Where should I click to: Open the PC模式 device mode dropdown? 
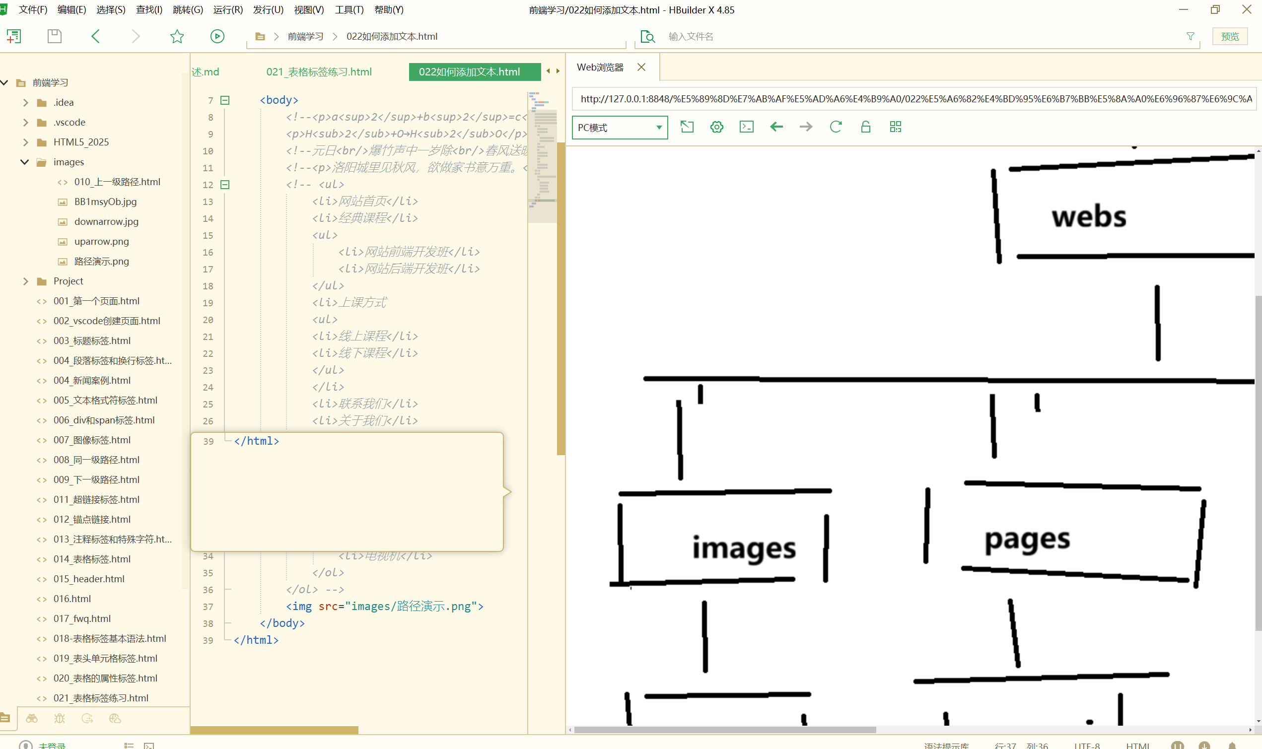click(620, 128)
